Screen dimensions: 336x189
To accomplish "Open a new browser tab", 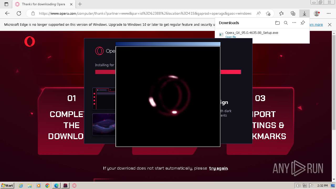I will (x=80, y=4).
